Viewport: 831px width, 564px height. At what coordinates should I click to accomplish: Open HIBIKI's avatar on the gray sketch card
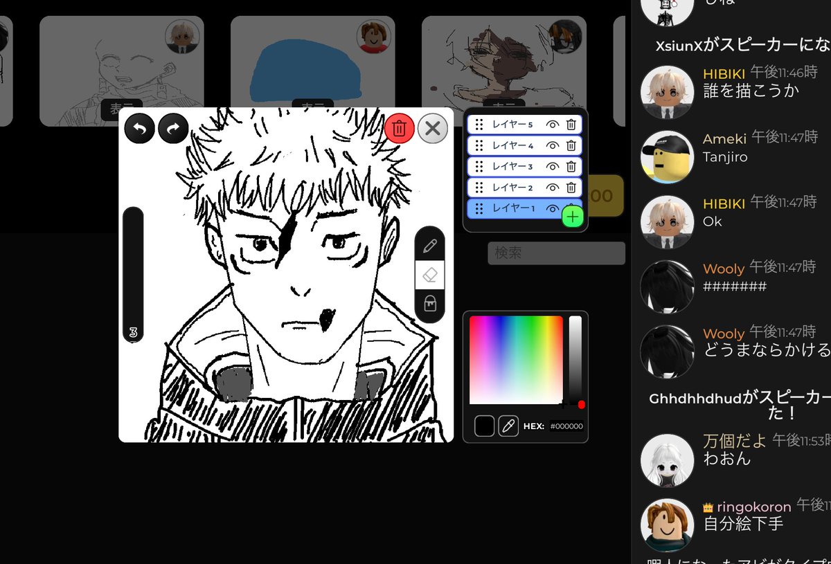click(x=184, y=37)
